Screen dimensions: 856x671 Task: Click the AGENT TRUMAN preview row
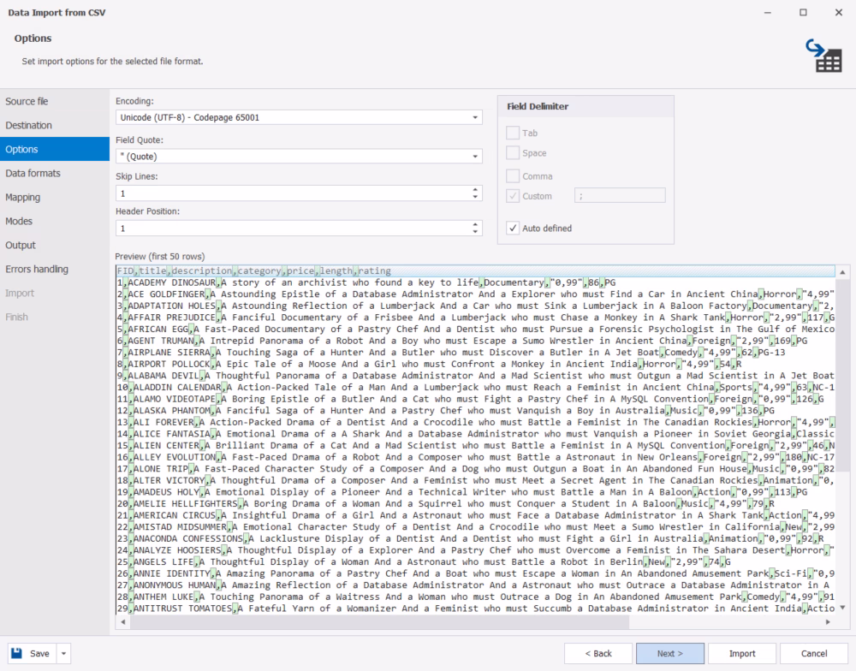click(x=475, y=341)
